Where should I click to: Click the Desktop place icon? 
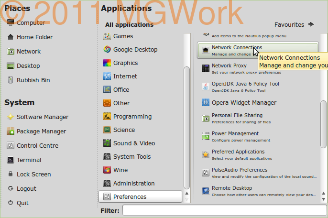pos(11,65)
